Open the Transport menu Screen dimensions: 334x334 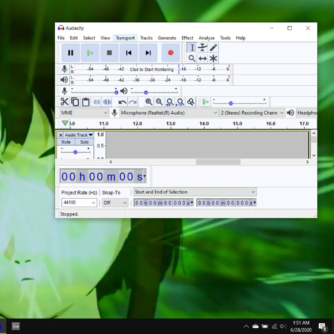point(125,38)
